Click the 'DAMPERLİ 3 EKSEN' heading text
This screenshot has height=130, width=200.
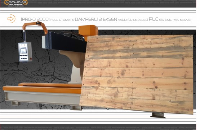coord(96,19)
